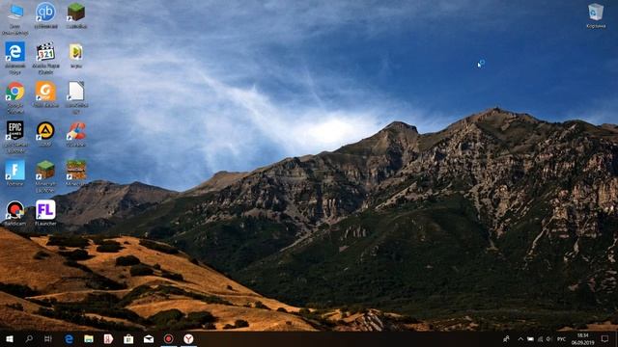
Task: Select grass block shortcut beside qBittorrent
Action: (x=76, y=15)
